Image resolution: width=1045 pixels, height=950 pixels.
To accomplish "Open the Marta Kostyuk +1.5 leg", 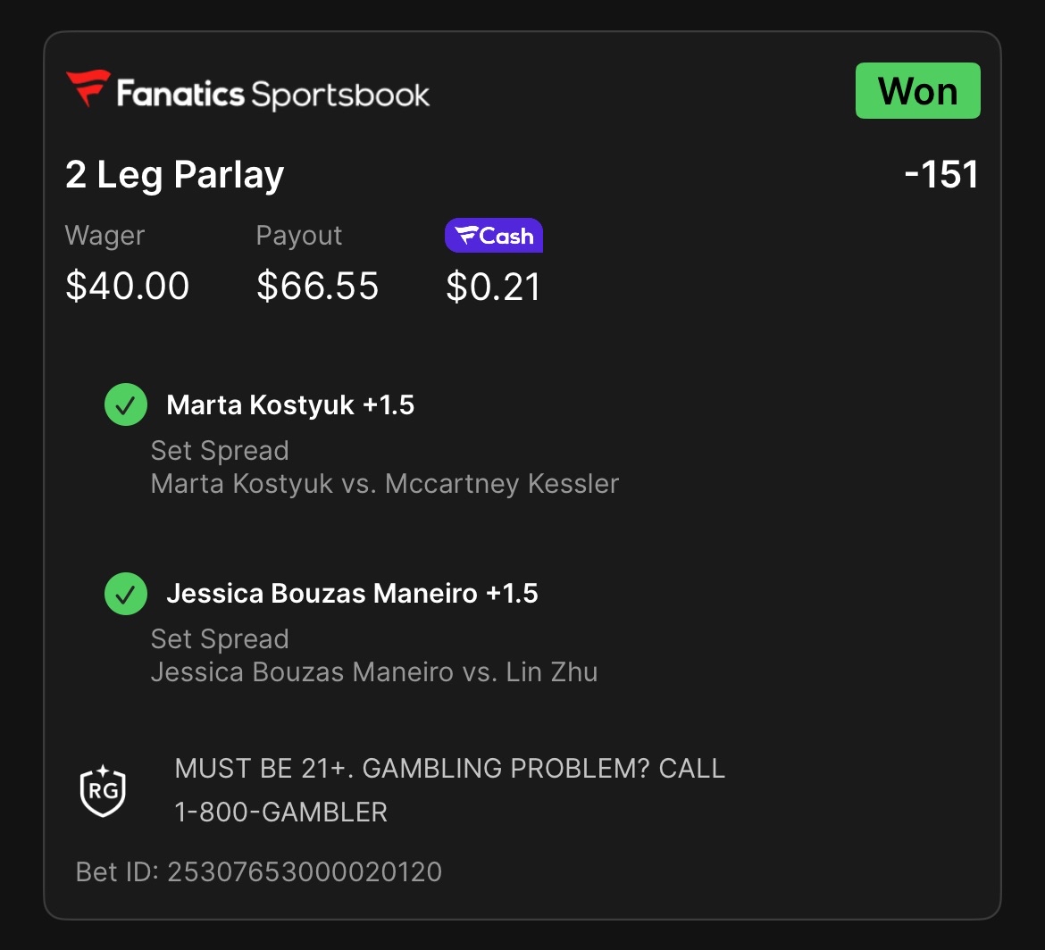I will pyautogui.click(x=290, y=405).
